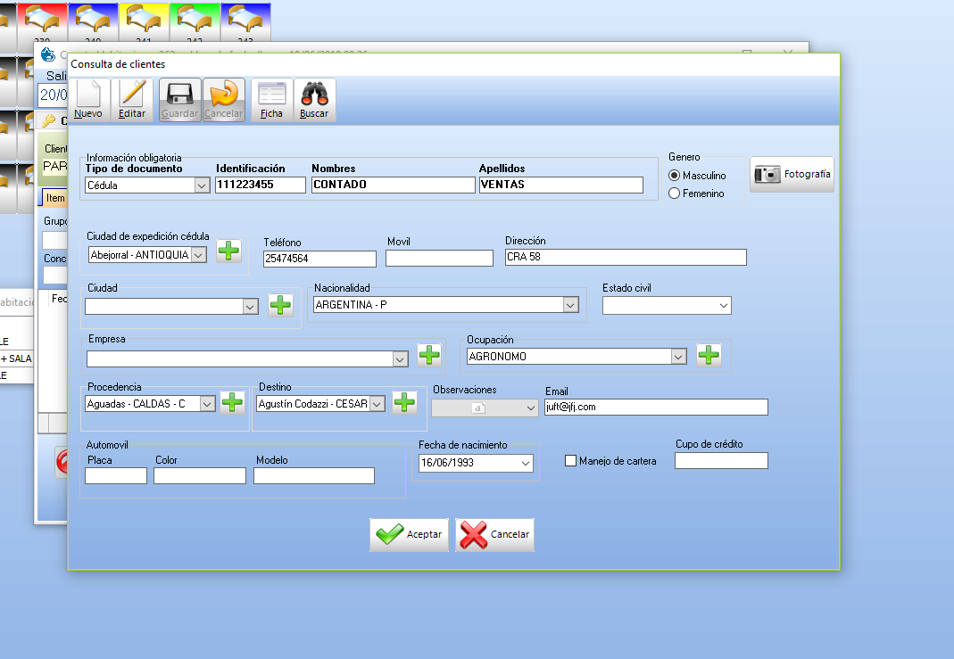Click the Nuevo toolbar icon
The width and height of the screenshot is (954, 659).
pos(88,99)
